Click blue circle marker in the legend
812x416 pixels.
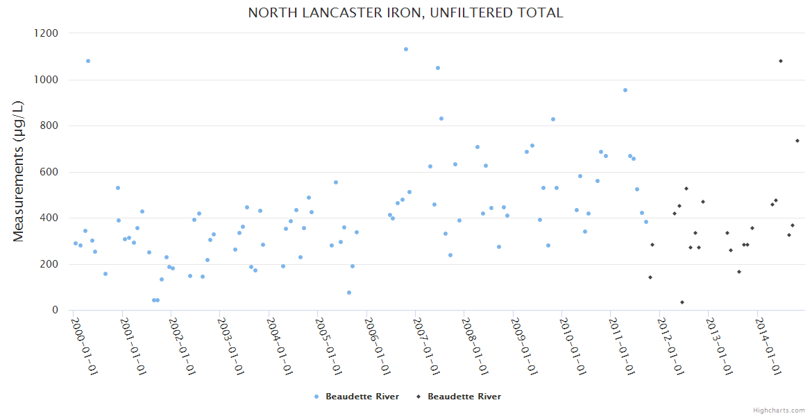click(316, 397)
